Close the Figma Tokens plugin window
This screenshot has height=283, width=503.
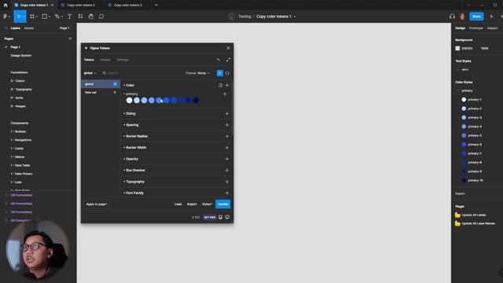click(x=228, y=48)
